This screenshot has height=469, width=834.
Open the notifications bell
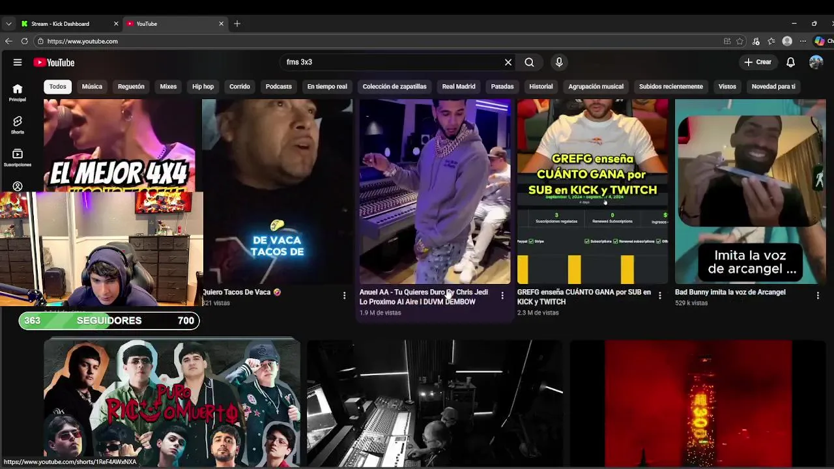point(790,62)
